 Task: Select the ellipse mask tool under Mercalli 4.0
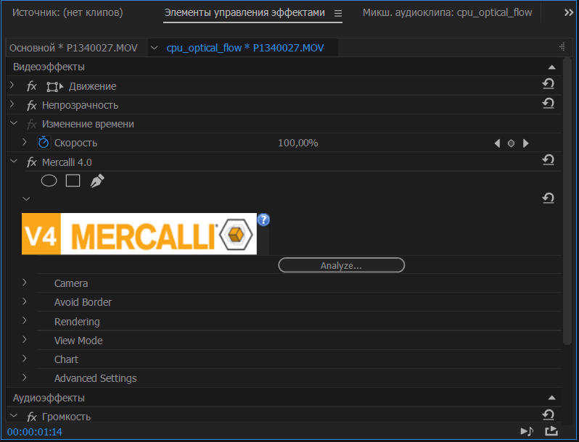[x=49, y=181]
